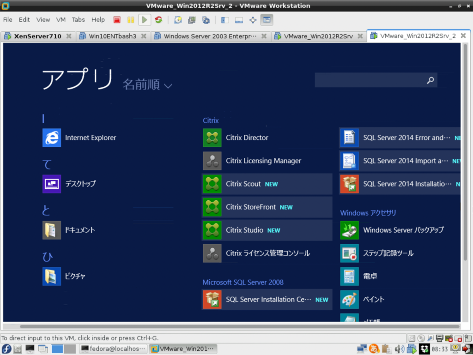Screen dimensions: 473x355
Task: Click the Microsoft SQL Server 2008 group header
Action: [243, 283]
